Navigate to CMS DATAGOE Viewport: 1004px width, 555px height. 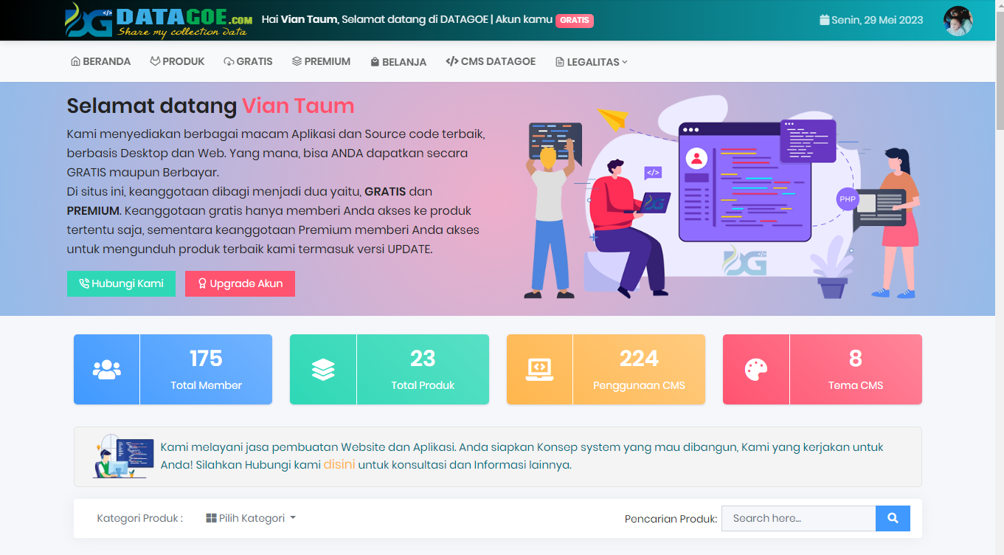click(x=491, y=62)
